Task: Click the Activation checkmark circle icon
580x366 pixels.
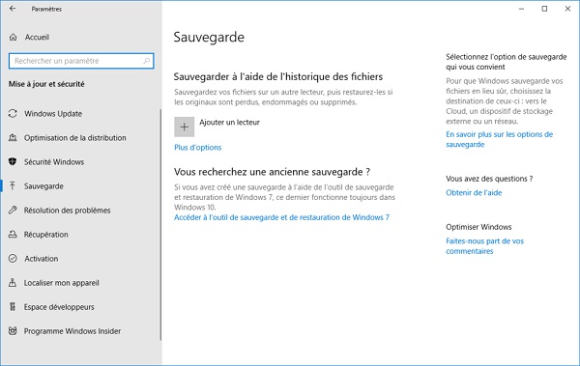Action: click(x=13, y=259)
